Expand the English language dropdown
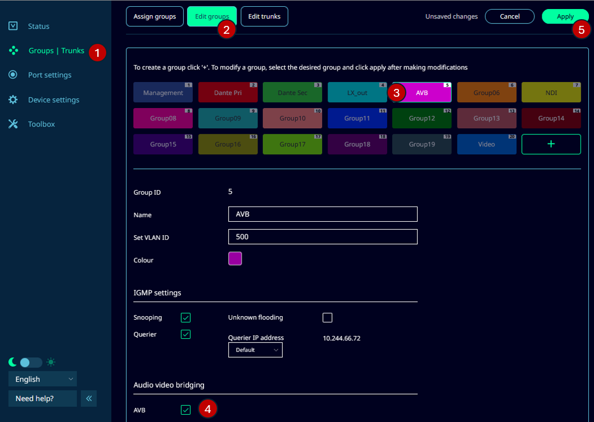This screenshot has height=422, width=594. (43, 379)
